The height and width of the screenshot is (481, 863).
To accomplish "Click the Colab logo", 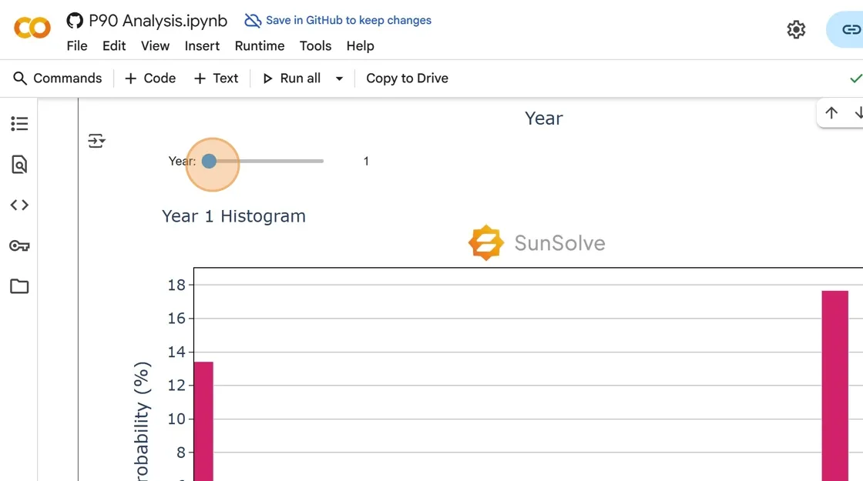I will point(32,29).
